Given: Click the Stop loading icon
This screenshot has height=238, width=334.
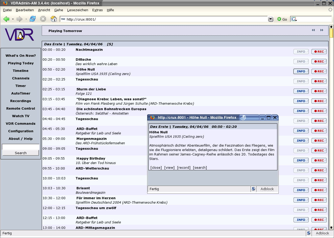Looking at the screenshot, I should [43, 19].
